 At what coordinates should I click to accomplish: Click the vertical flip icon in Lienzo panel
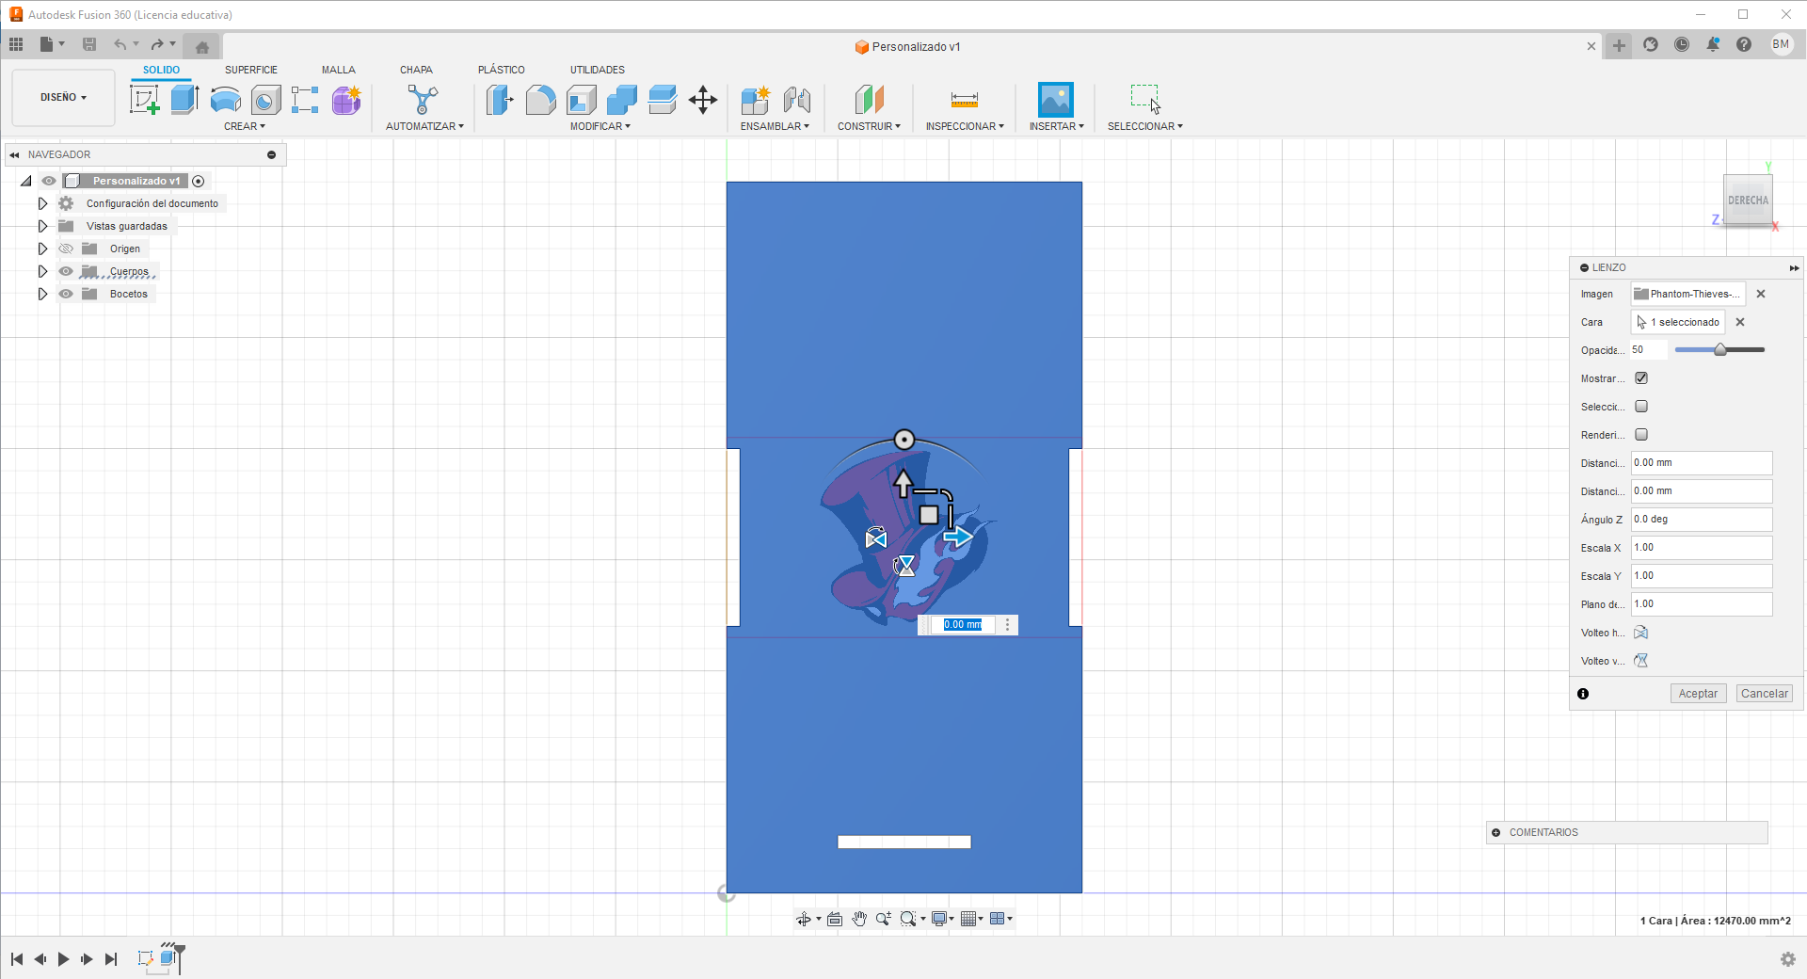click(x=1641, y=661)
